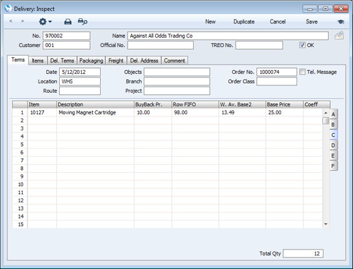This screenshot has height=269, width=353.
Task: Go to previous record arrow
Action: 11,22
